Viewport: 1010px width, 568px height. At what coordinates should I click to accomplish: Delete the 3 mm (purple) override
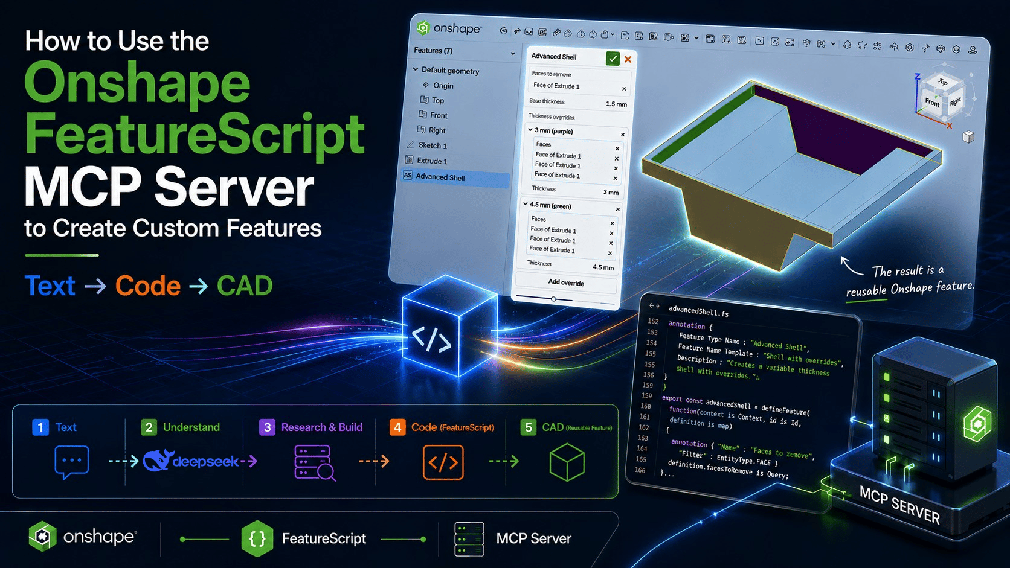[623, 135]
